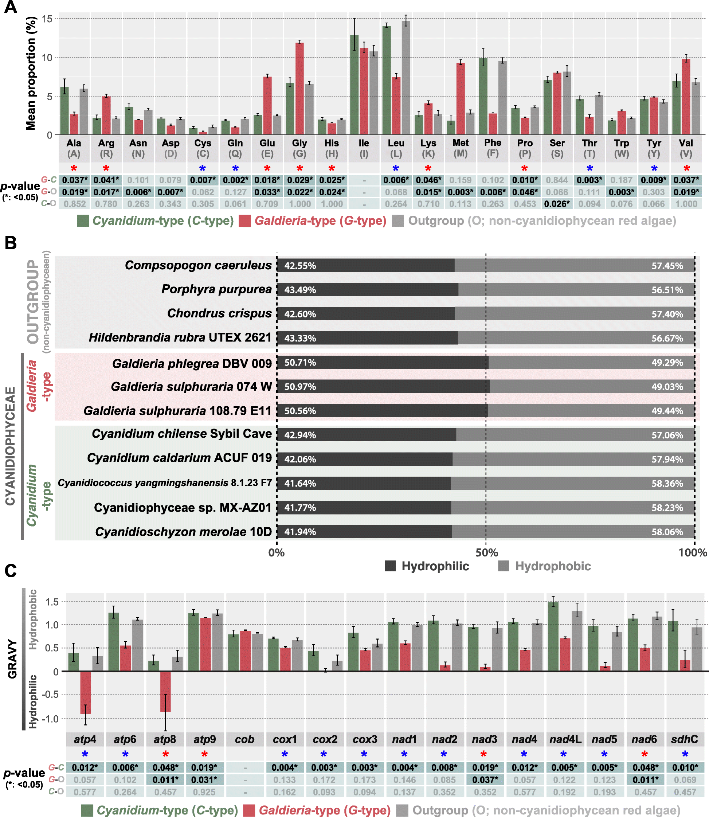Click G-C p-value 0.844 for Ser
The width and height of the screenshot is (709, 817).
click(557, 180)
